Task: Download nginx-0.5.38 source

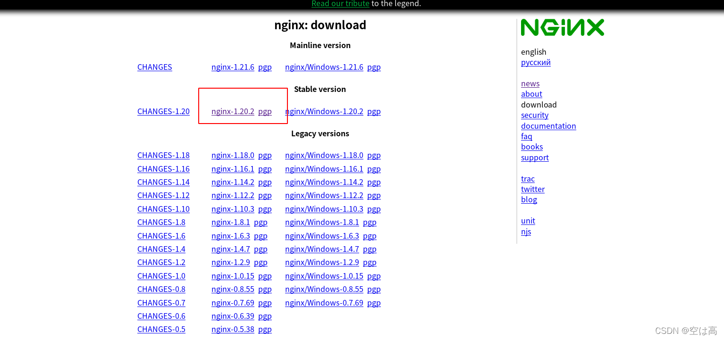Action: pyautogui.click(x=233, y=329)
